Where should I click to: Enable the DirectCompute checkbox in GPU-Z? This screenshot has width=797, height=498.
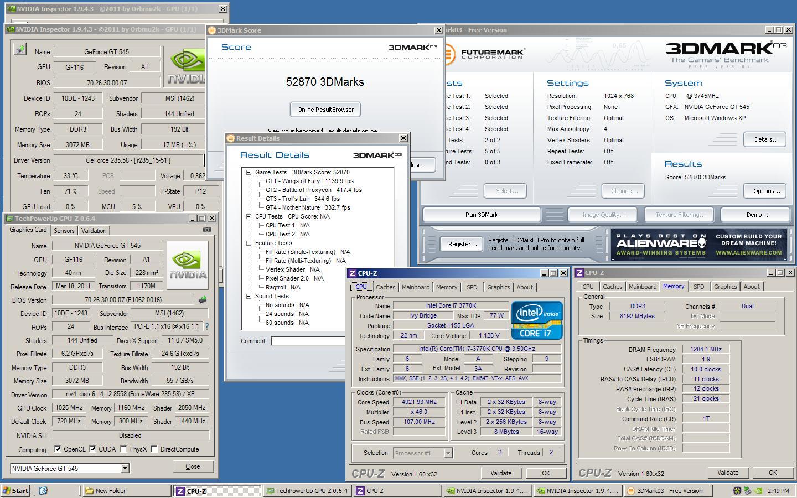[154, 449]
